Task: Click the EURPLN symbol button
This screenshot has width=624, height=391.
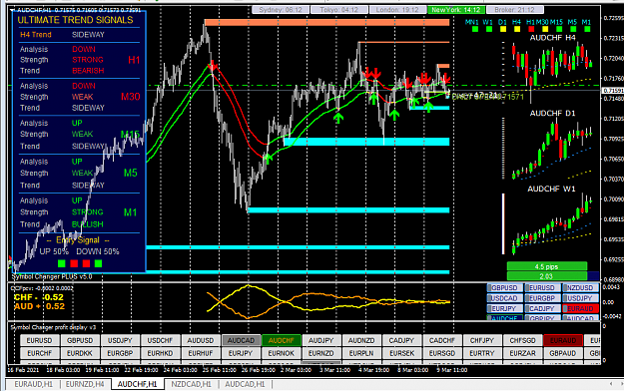Action: coord(361,353)
